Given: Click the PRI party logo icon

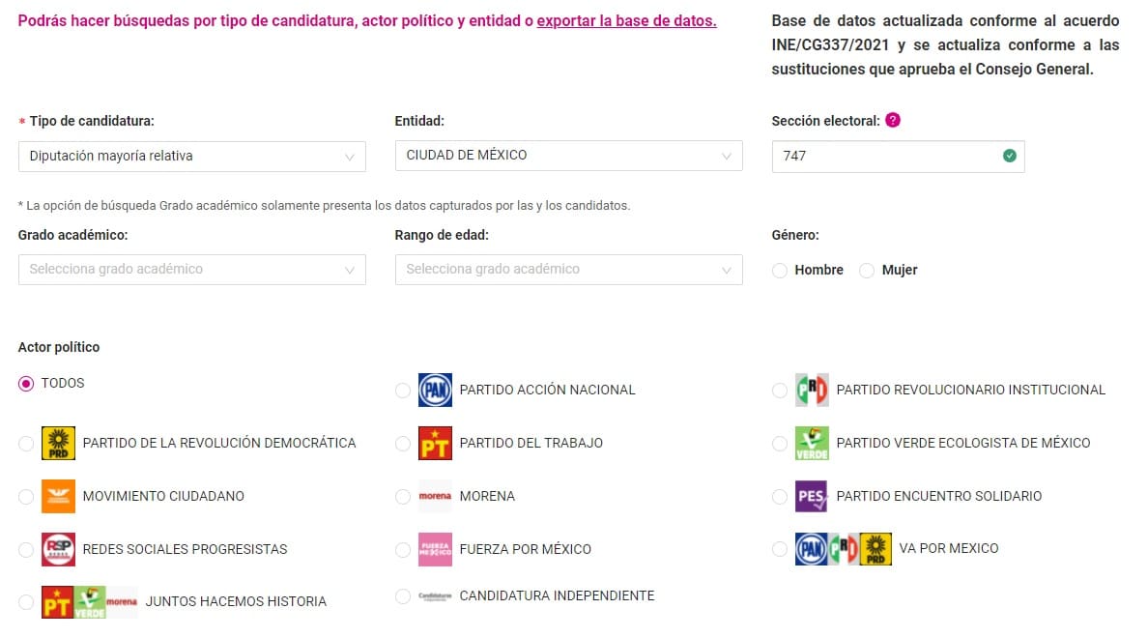Looking at the screenshot, I should (x=812, y=391).
